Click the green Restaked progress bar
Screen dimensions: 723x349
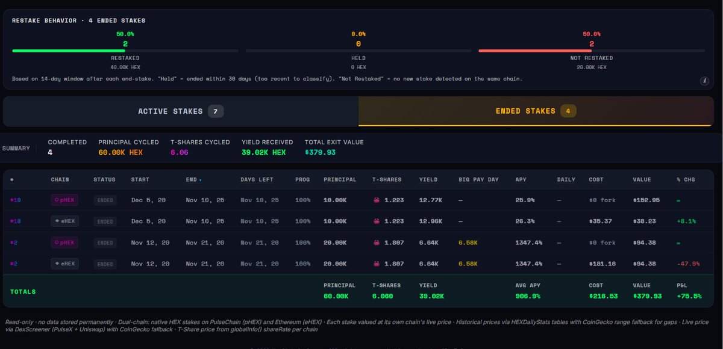pyautogui.click(x=69, y=51)
